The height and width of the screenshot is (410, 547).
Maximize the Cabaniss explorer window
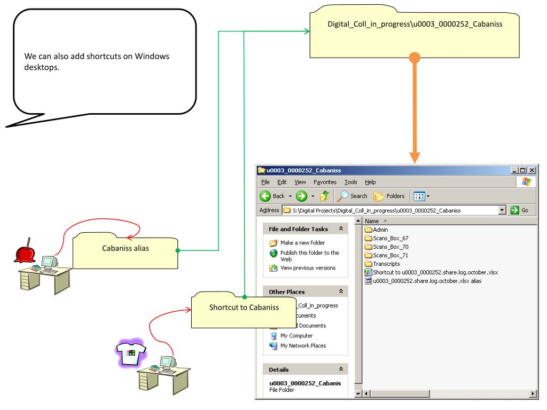(522, 170)
